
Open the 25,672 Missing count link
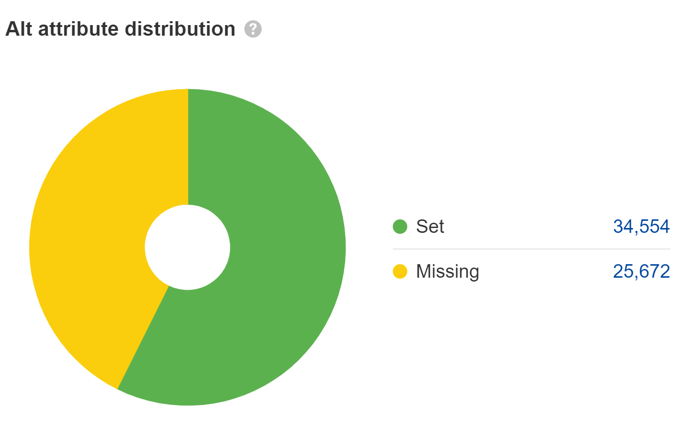tap(641, 271)
